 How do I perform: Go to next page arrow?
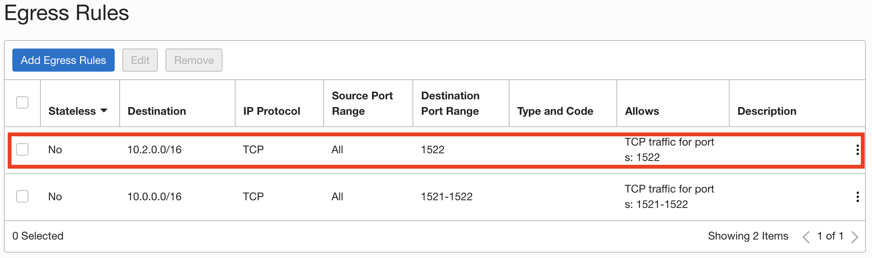click(x=855, y=236)
